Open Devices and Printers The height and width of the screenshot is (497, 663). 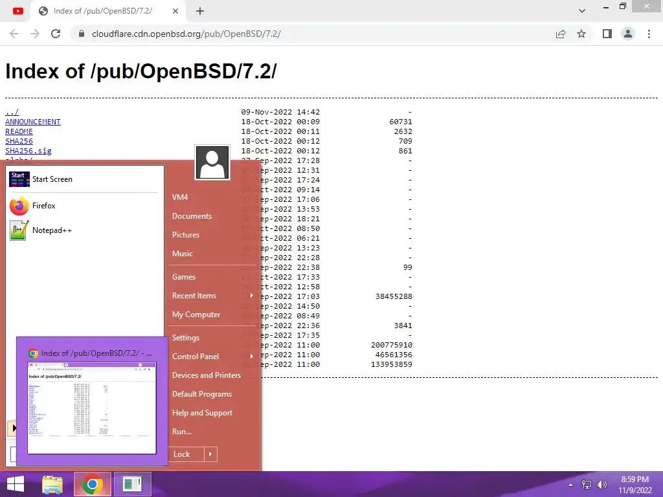[x=207, y=375]
